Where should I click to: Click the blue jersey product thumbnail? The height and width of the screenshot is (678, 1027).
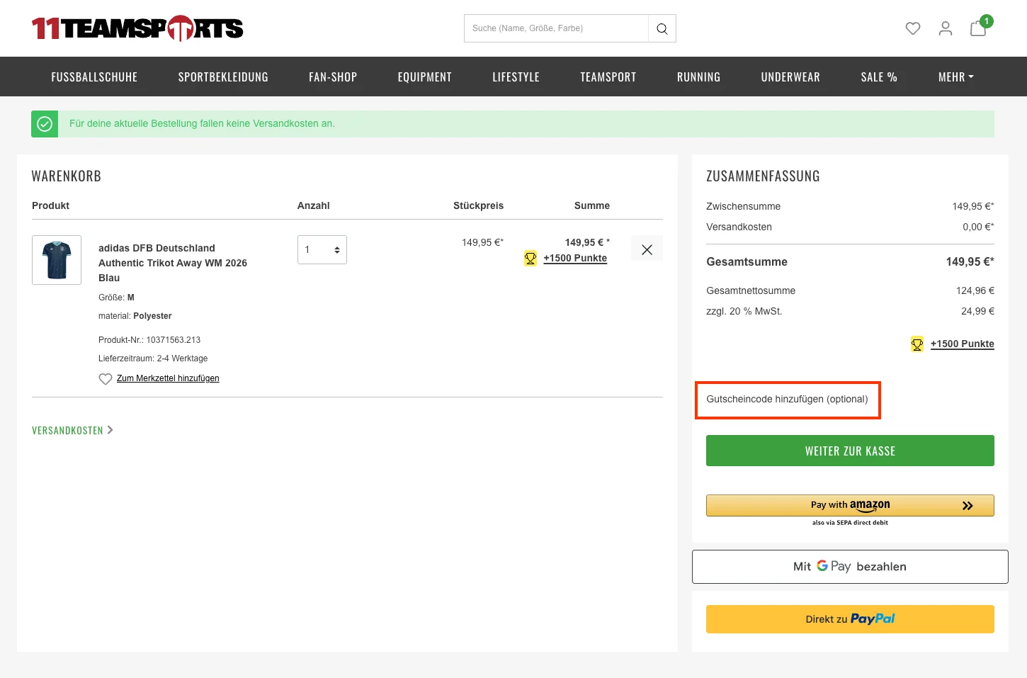click(x=57, y=260)
